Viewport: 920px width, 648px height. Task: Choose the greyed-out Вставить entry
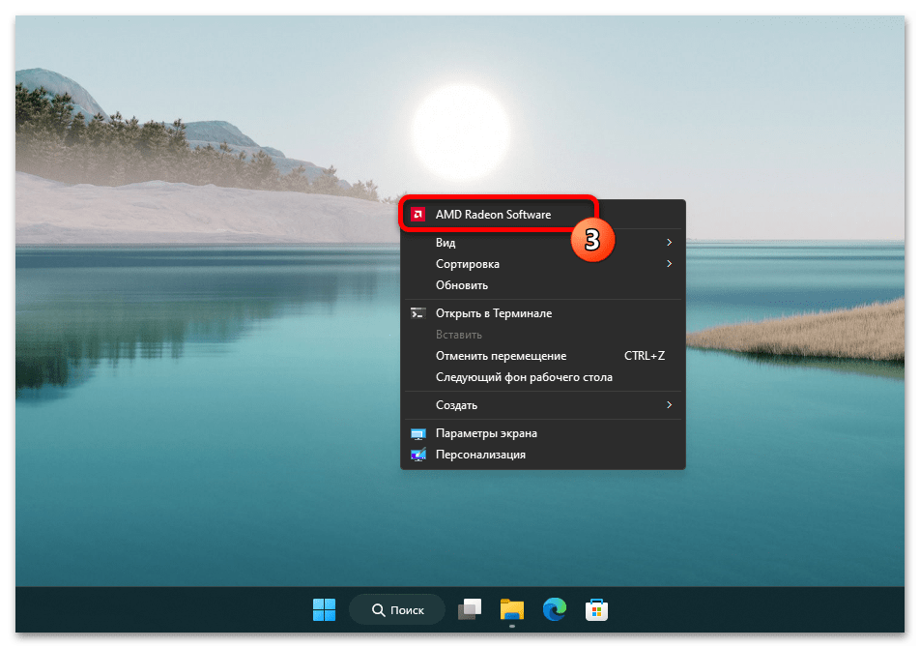(x=459, y=335)
